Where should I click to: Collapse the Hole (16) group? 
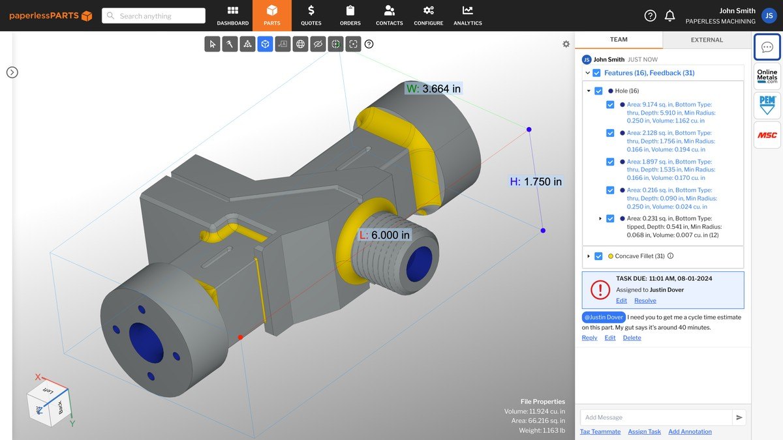(589, 91)
